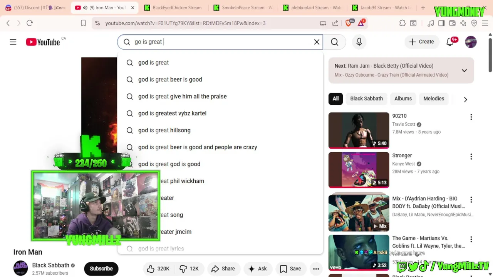This screenshot has height=277, width=493.
Task: Open options for 90210 video
Action: pos(471,117)
